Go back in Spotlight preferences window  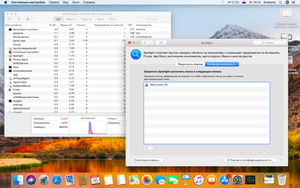145,43
